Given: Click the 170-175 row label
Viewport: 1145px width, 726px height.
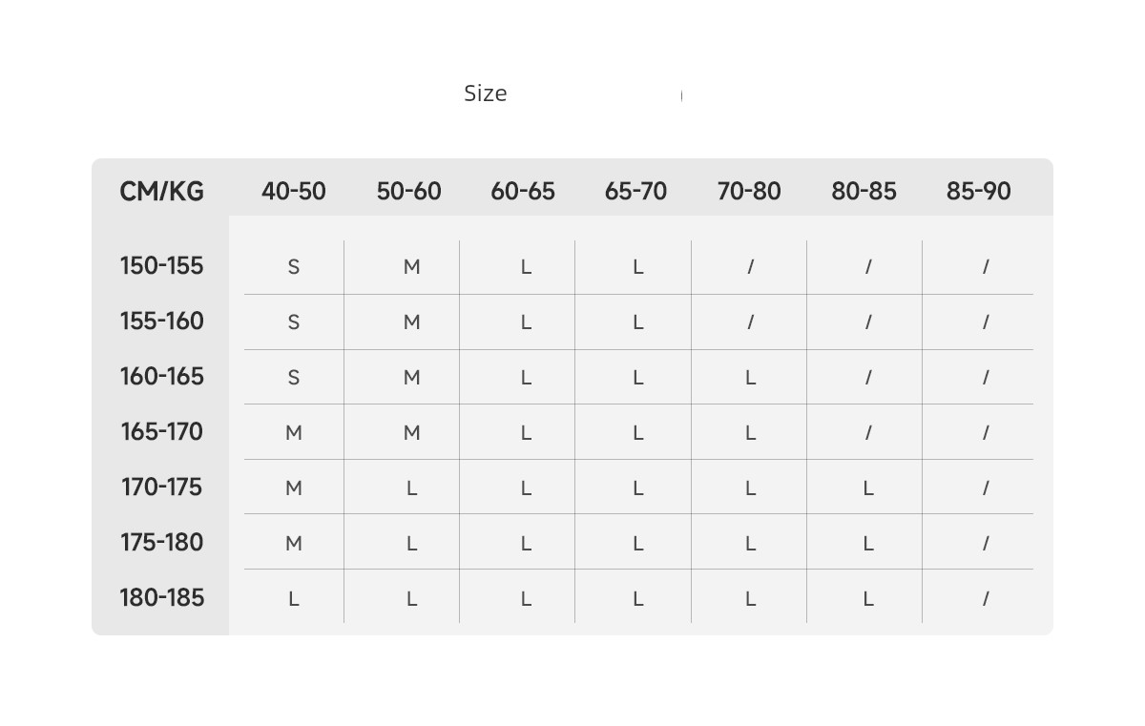Looking at the screenshot, I should (x=161, y=487).
